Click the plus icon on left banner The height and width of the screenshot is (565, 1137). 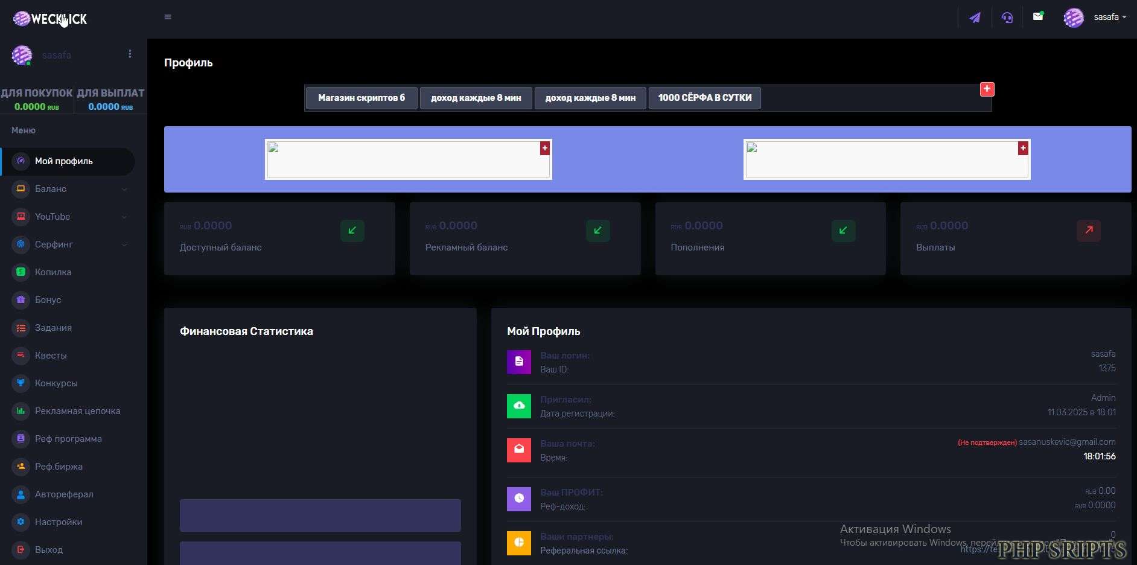(544, 148)
